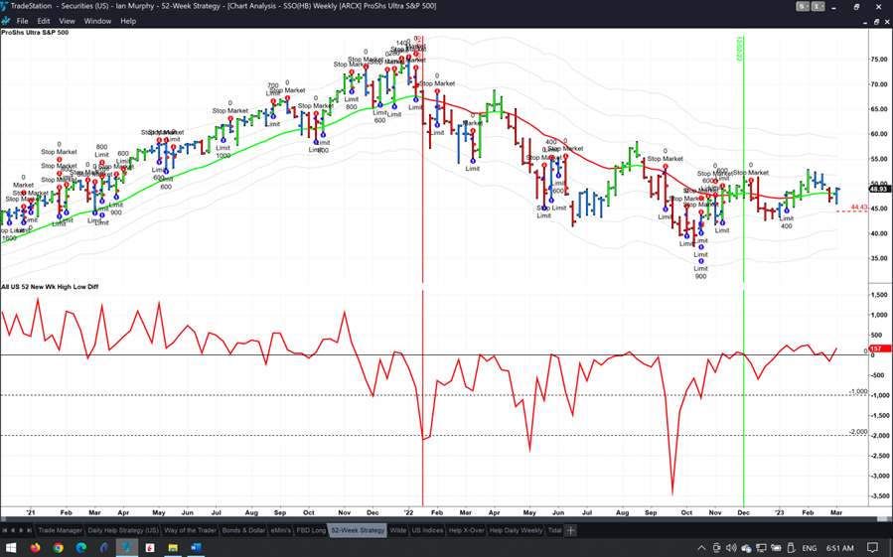
Task: Open the File menu
Action: pos(22,21)
